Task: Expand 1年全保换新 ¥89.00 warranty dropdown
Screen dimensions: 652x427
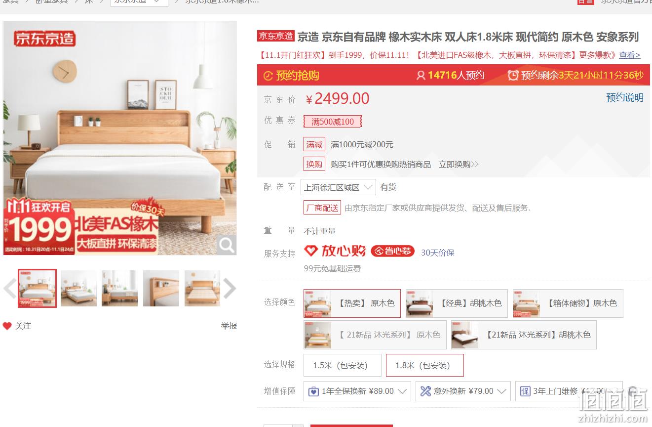Action: click(357, 391)
